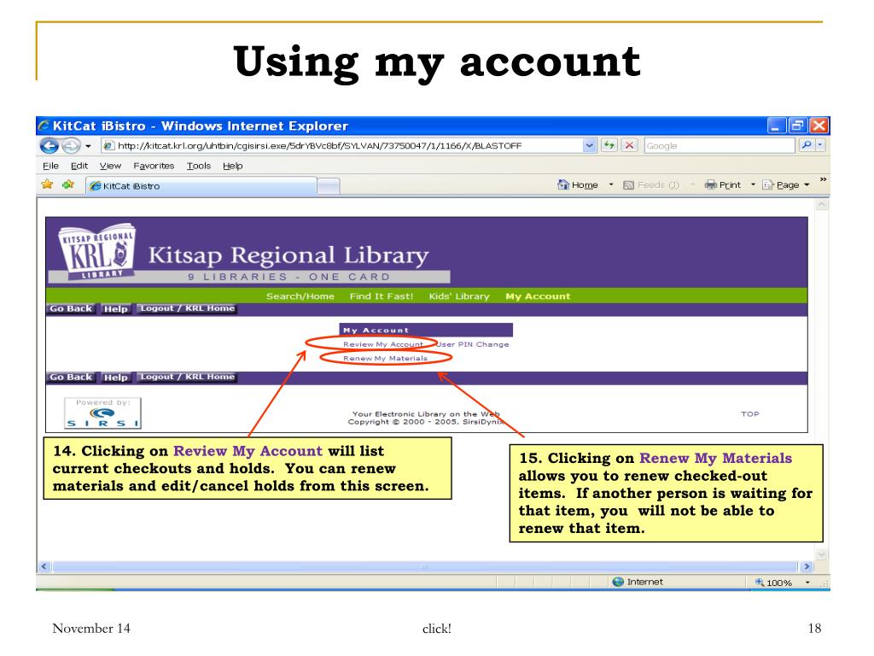Open the Kids' Library link
The image size is (874, 656).
[x=458, y=296]
